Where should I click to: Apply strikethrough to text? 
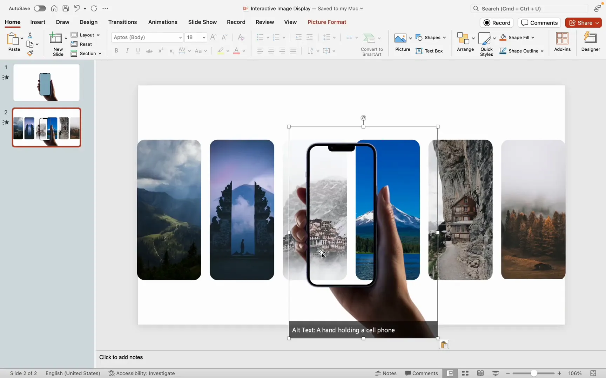pos(149,51)
